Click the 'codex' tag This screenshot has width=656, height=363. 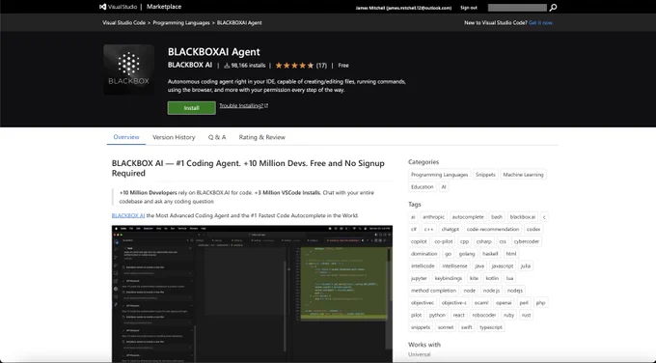point(533,229)
